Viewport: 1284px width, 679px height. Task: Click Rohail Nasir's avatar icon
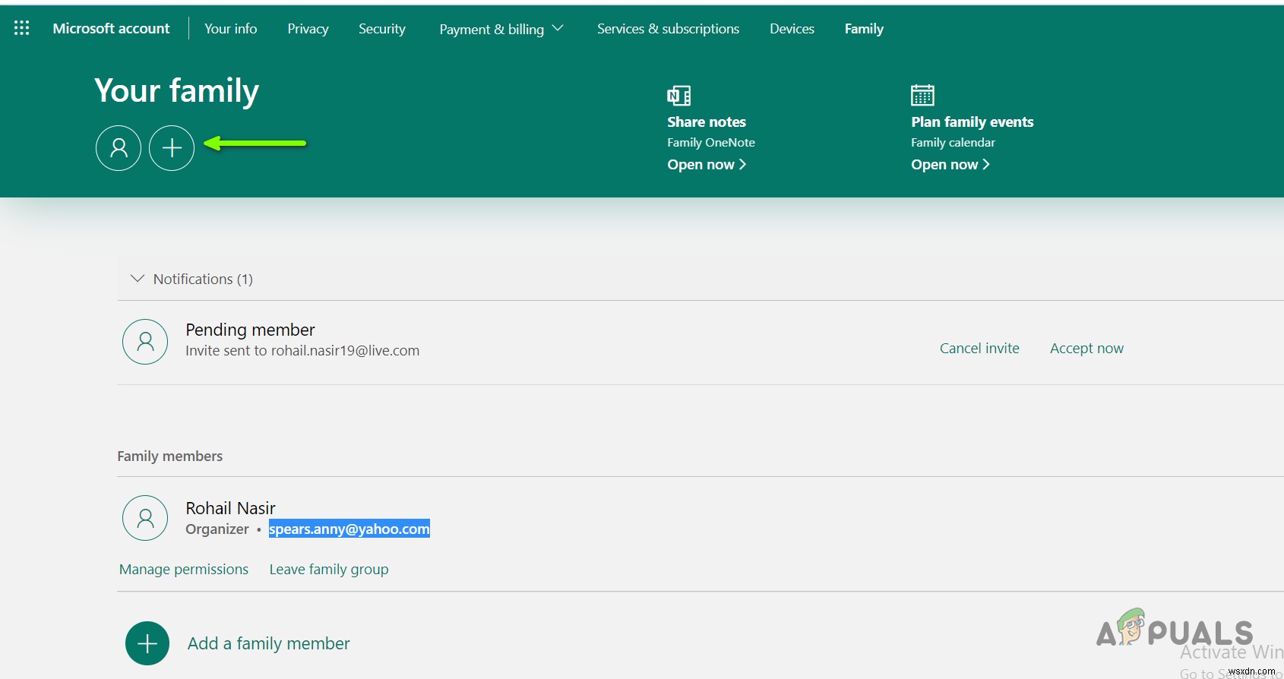coord(145,518)
